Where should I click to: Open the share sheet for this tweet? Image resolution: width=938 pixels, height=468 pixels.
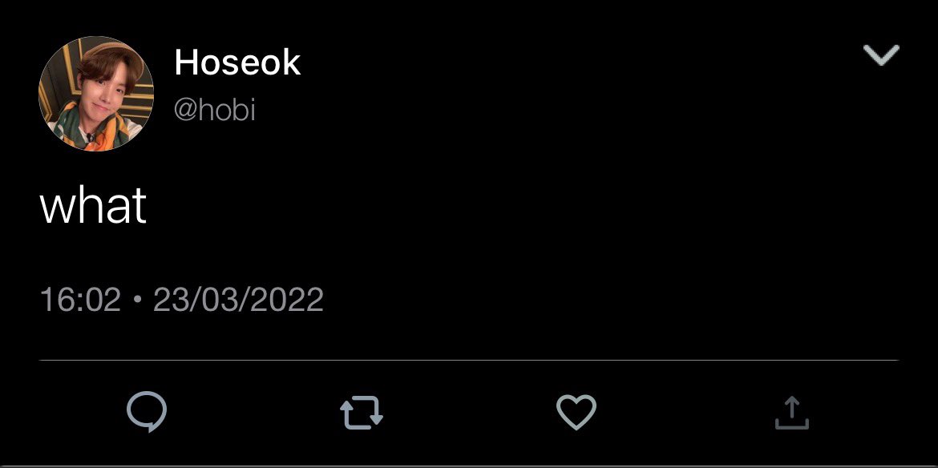[x=791, y=413]
